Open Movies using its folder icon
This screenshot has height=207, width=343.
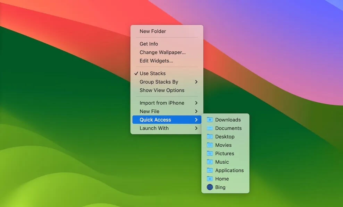210,145
